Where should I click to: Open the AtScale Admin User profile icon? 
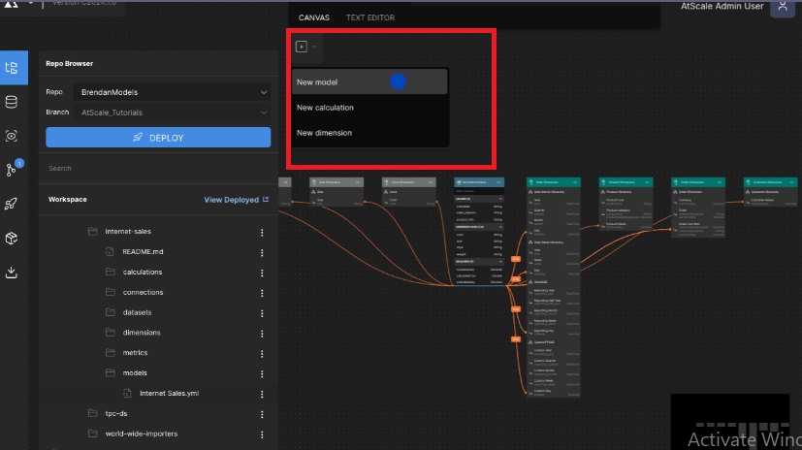tap(784, 8)
